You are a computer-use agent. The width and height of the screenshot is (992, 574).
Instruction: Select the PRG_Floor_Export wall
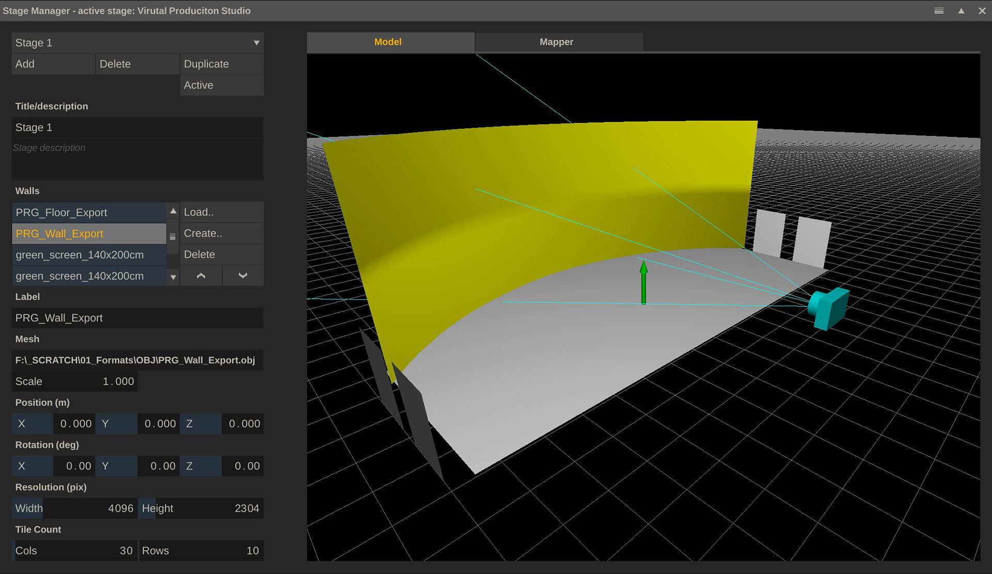point(89,212)
